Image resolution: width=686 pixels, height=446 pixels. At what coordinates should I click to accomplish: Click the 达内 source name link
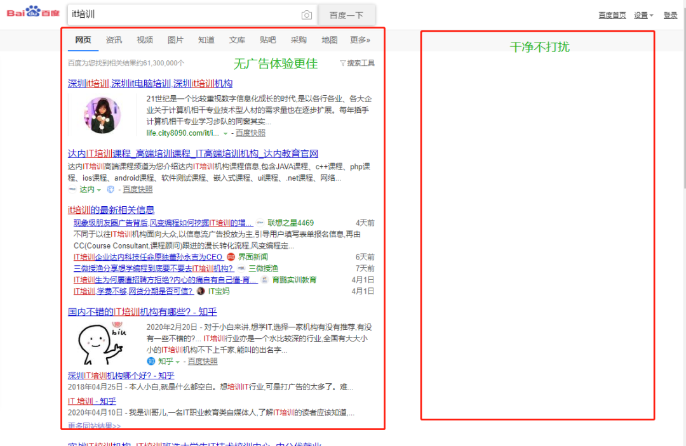pos(87,189)
